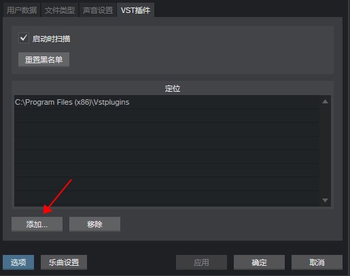Select the VST插件 tab
The height and width of the screenshot is (276, 350).
coord(135,10)
